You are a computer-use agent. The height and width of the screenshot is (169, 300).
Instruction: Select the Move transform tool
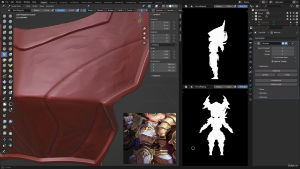click(4, 140)
